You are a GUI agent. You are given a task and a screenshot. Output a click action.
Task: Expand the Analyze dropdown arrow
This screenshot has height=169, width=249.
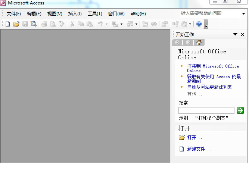tap(136, 24)
